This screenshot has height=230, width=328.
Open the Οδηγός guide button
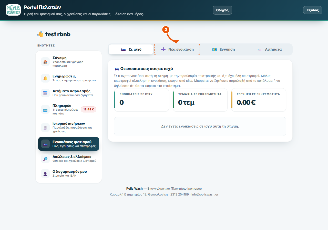point(222,10)
